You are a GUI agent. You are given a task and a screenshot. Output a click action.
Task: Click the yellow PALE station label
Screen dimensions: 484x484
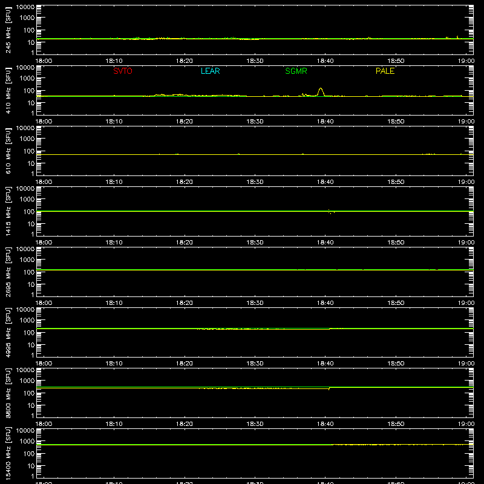pos(385,71)
